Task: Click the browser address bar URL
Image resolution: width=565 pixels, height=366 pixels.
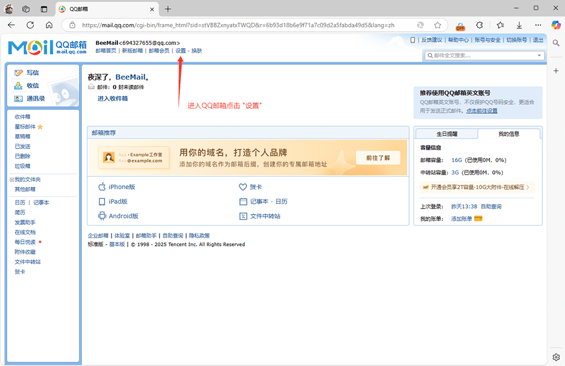Action: tap(238, 25)
